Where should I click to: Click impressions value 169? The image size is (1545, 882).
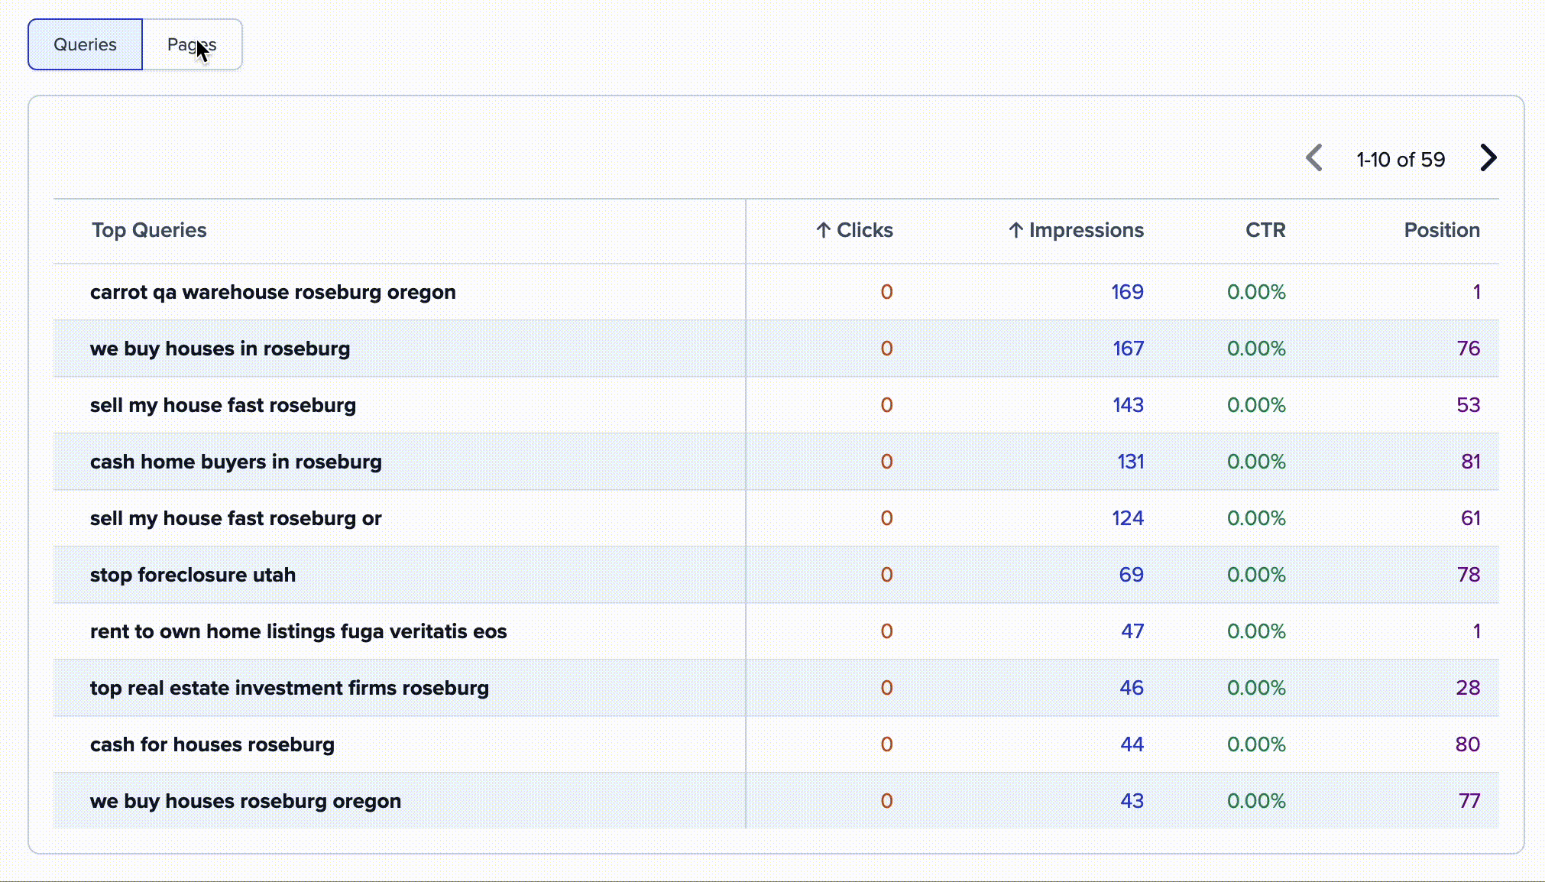(x=1127, y=292)
